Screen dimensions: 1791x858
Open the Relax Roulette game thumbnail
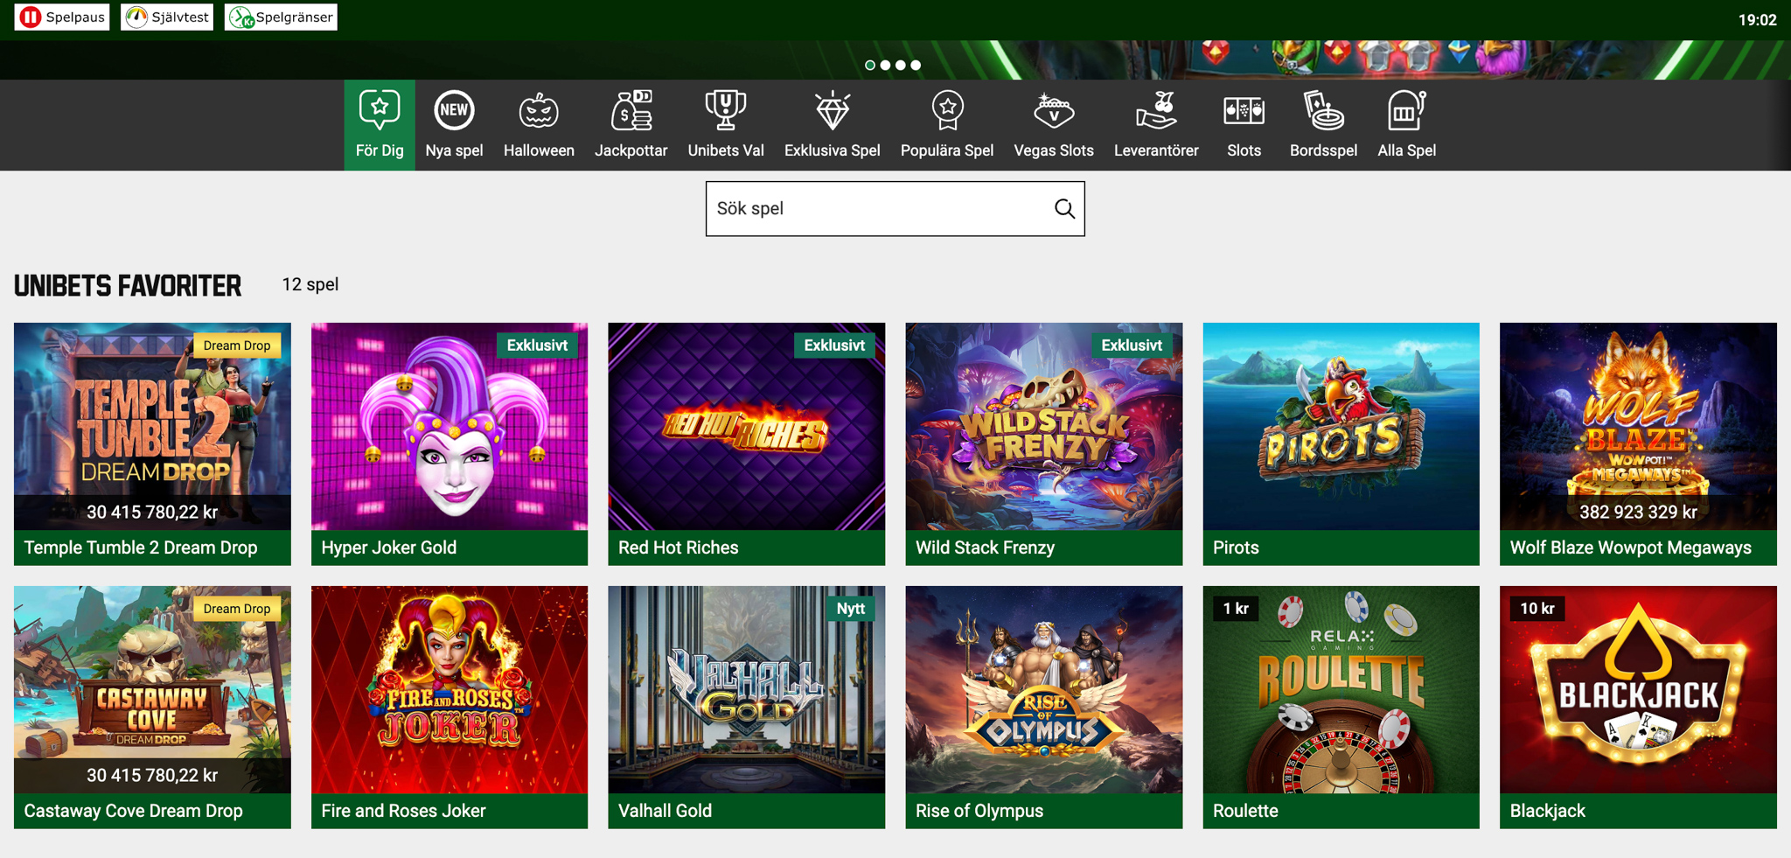point(1341,689)
